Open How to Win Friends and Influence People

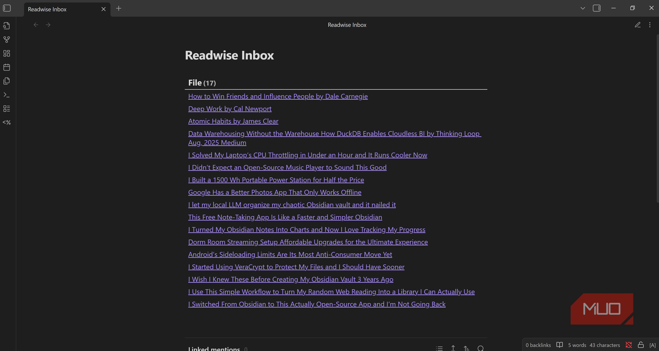click(278, 96)
